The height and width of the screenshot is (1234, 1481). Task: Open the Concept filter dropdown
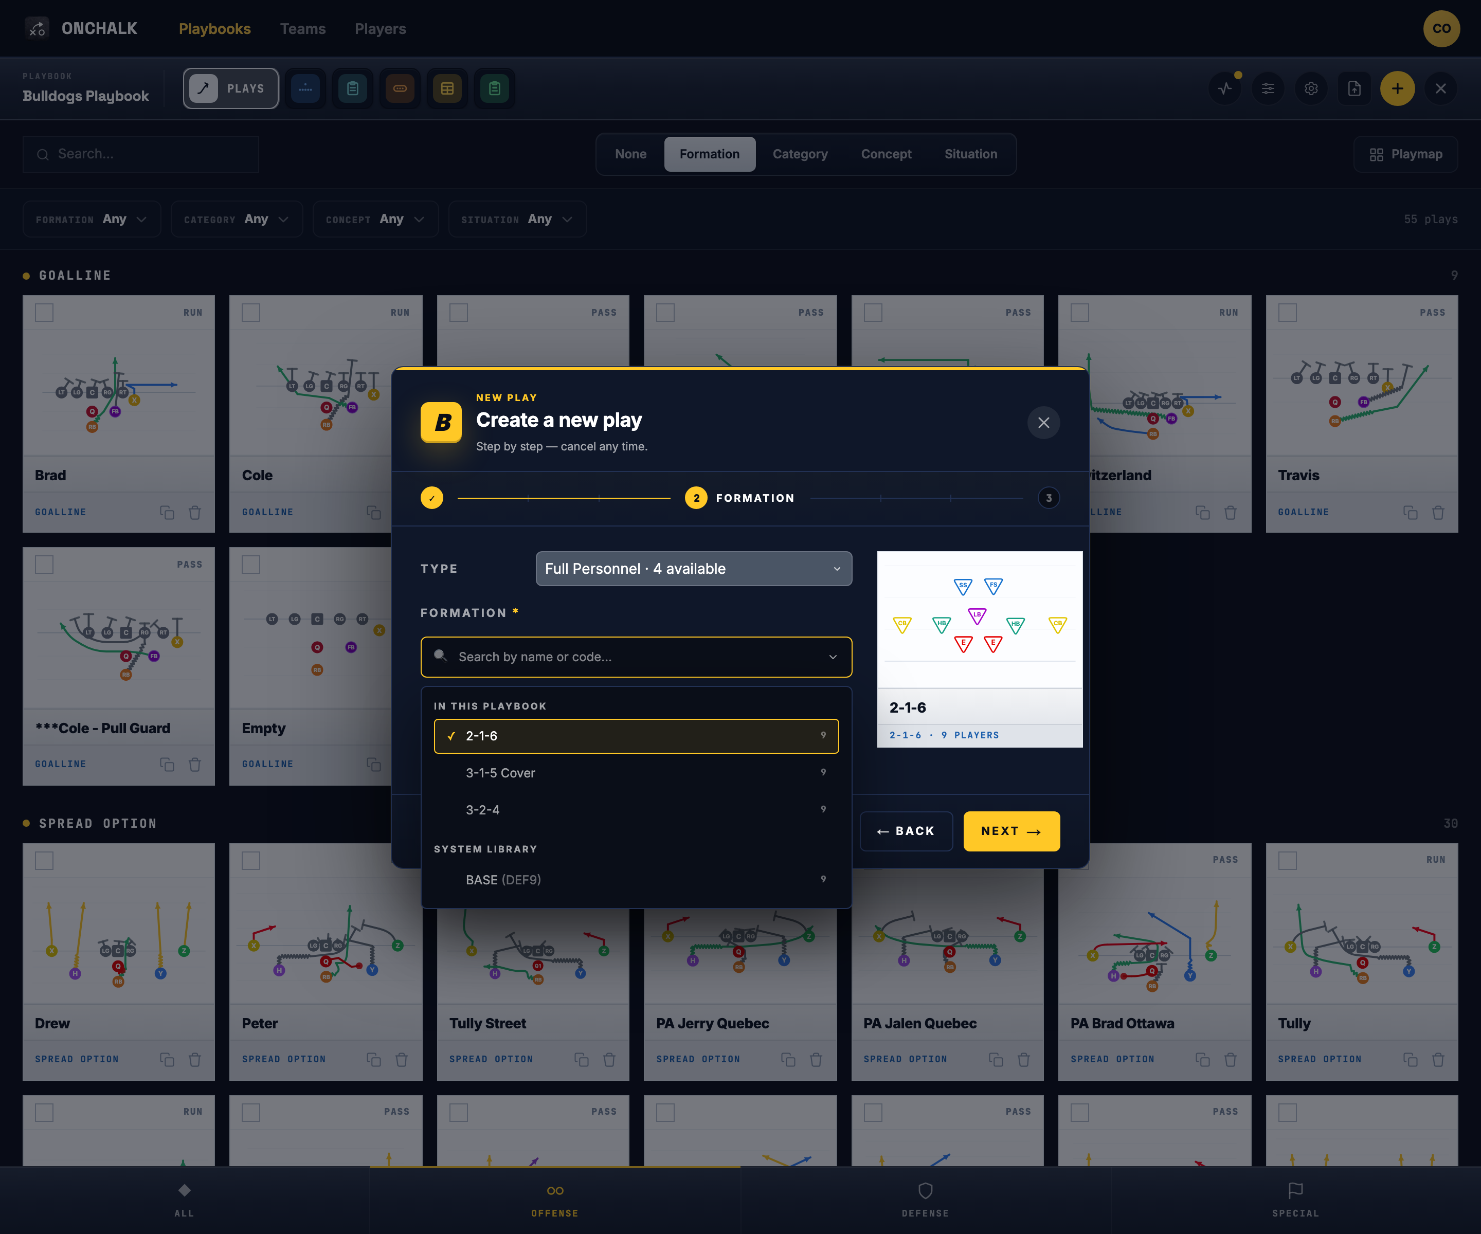click(x=375, y=220)
